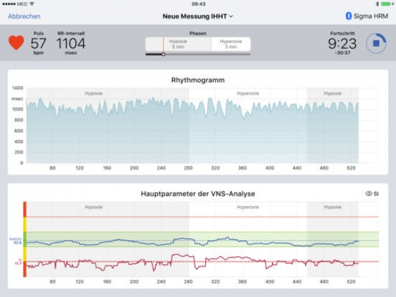Screen dimensions: 396x297
Task: Tap Abbrechen to cancel the measurement
Action: [x=24, y=16]
